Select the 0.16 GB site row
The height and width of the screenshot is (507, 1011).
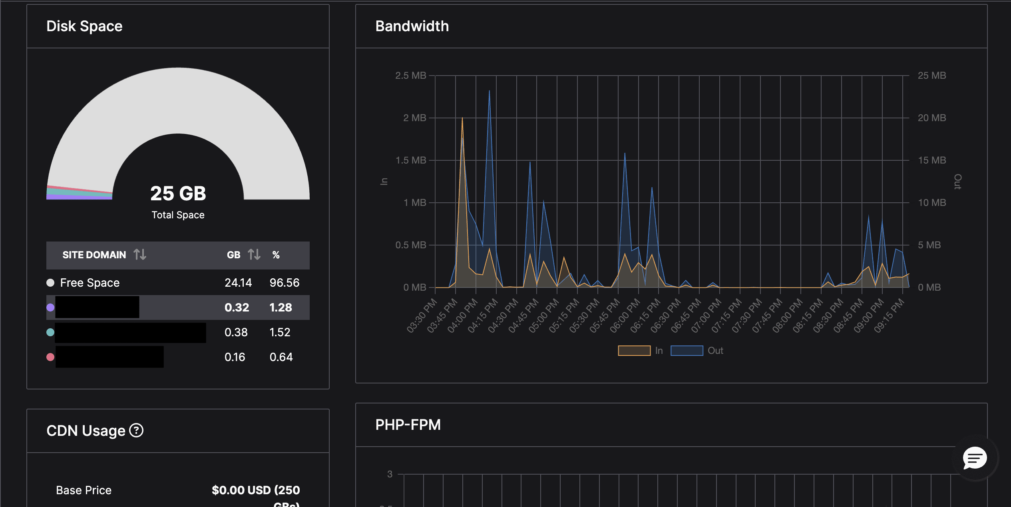point(235,357)
